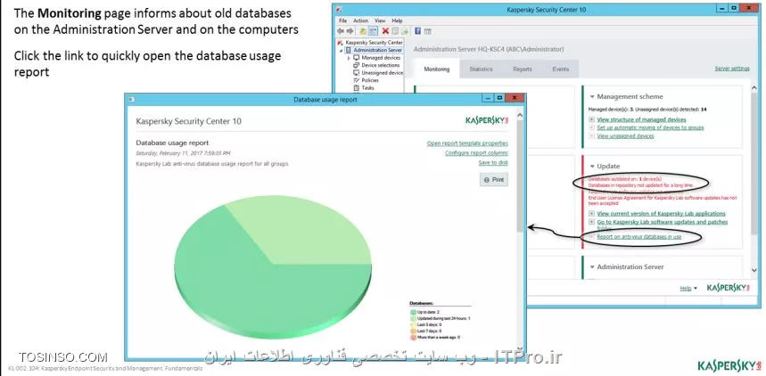The image size is (766, 376).
Task: Click the Properties toolbar icon
Action: tap(395, 31)
